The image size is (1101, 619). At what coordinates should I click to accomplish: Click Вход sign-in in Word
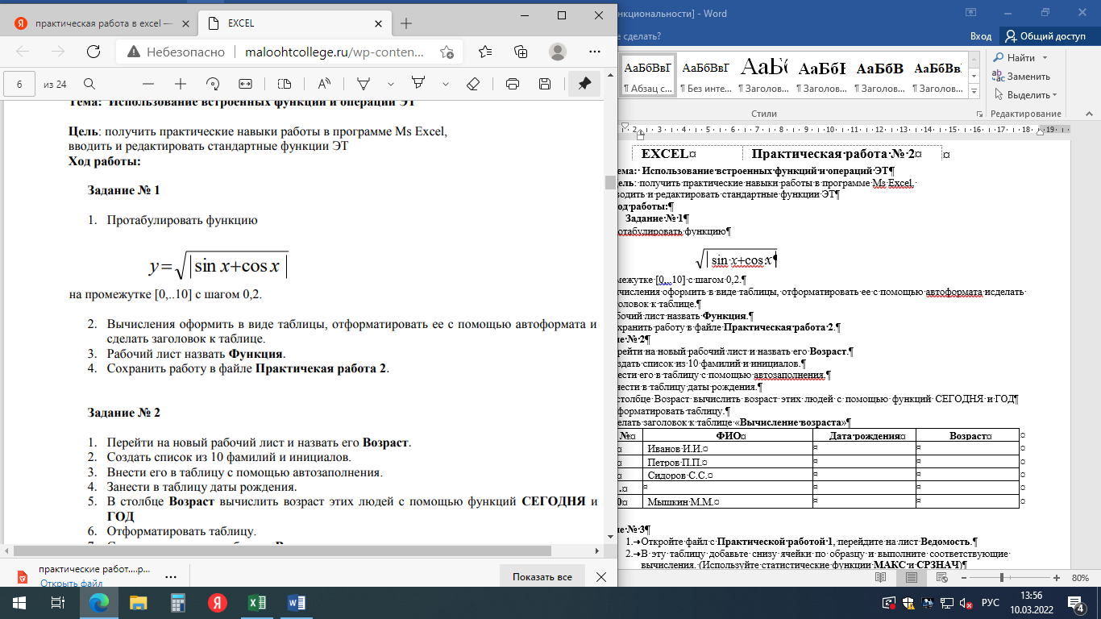tap(980, 36)
